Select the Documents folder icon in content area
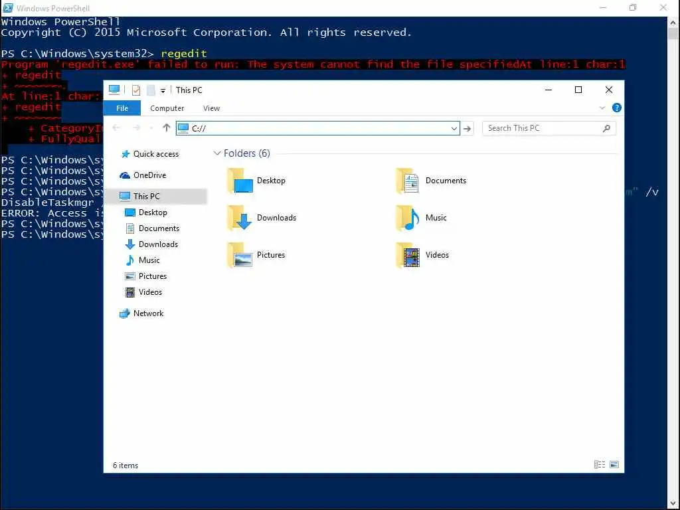 tap(408, 181)
